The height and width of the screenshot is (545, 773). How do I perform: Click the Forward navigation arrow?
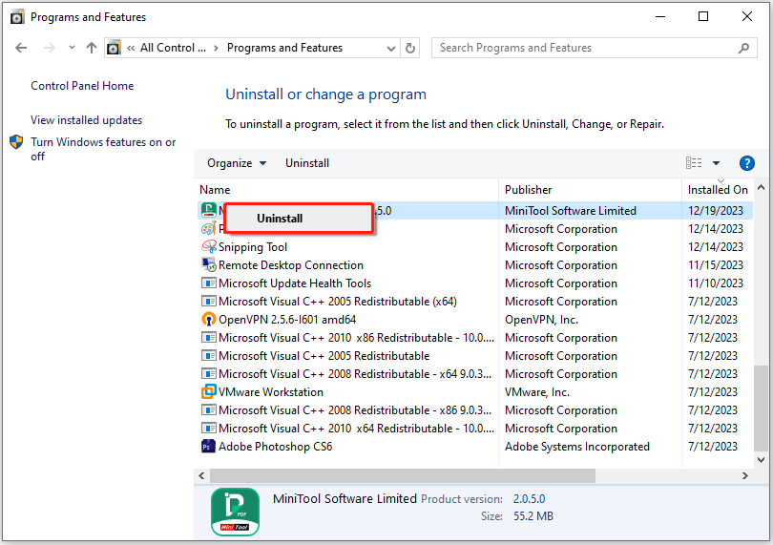[50, 48]
